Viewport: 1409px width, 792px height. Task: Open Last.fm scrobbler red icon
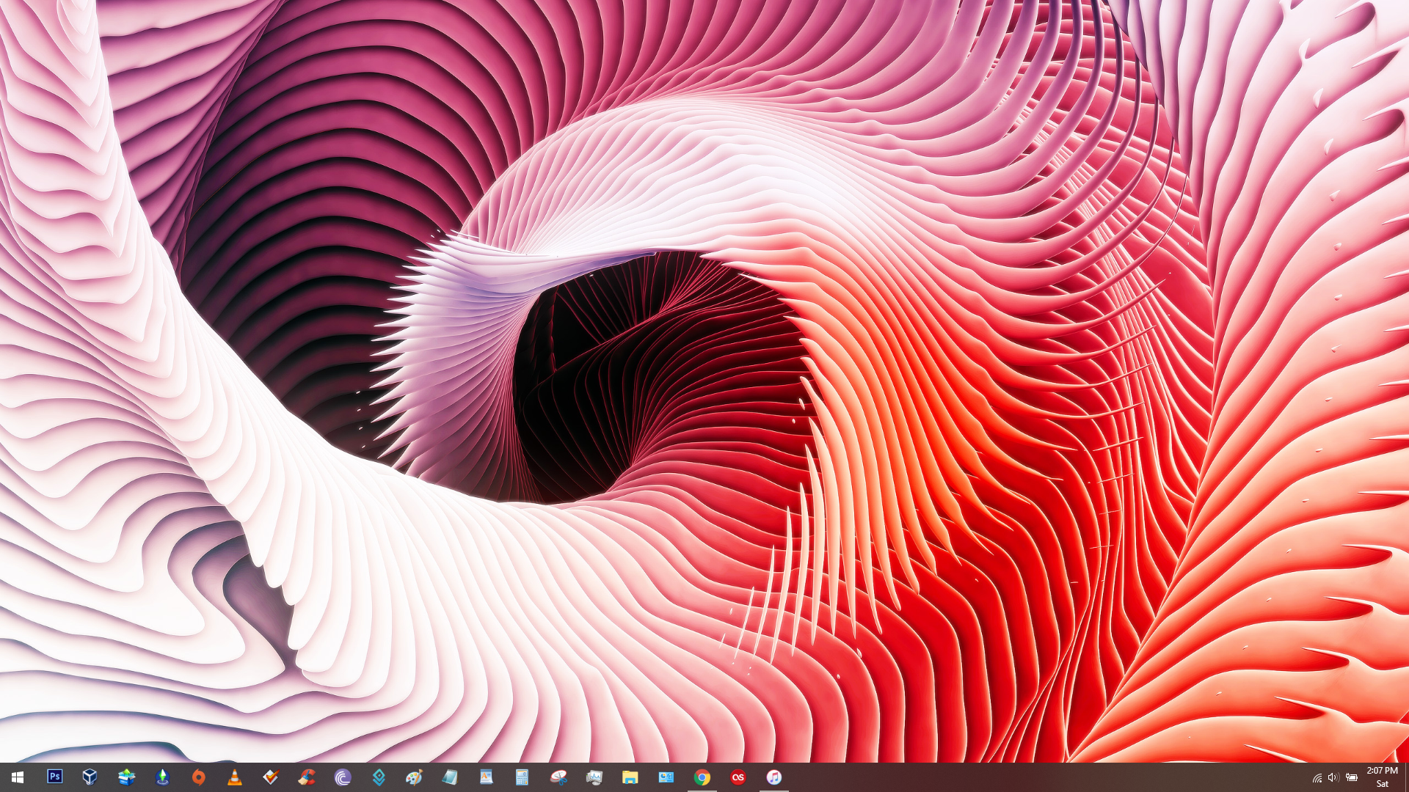pyautogui.click(x=738, y=777)
